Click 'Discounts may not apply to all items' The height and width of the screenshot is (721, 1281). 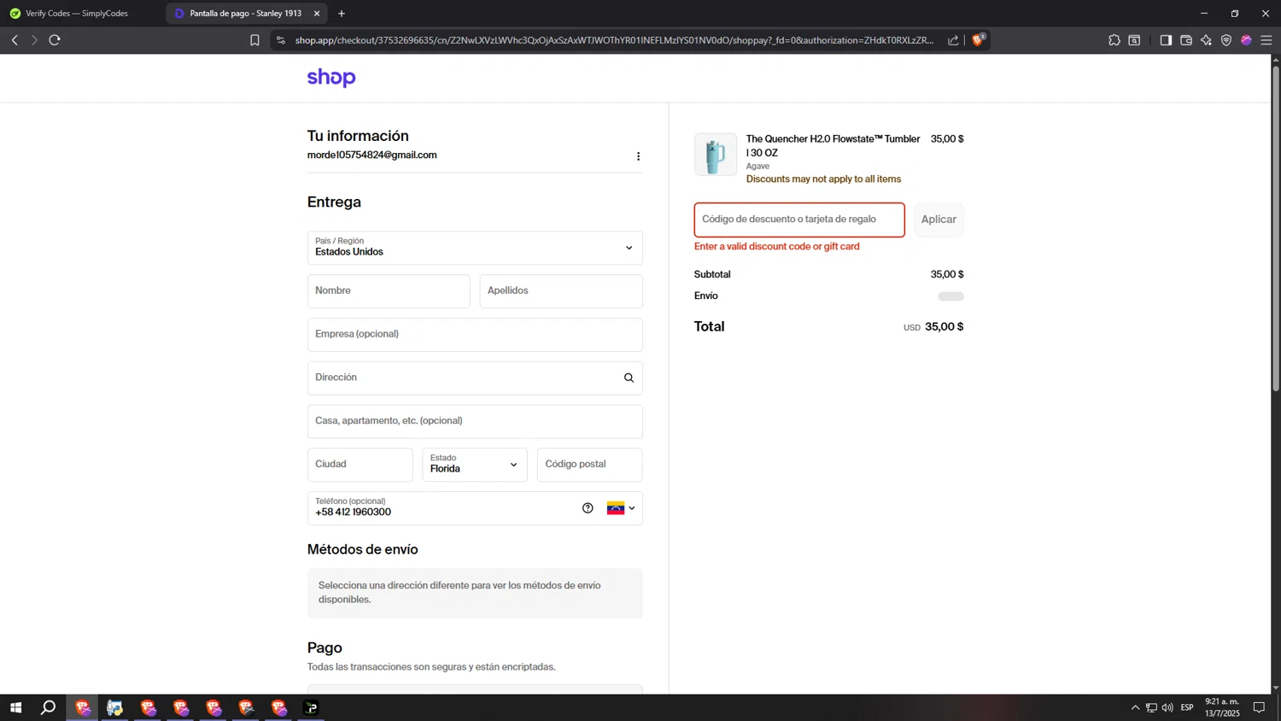(823, 179)
